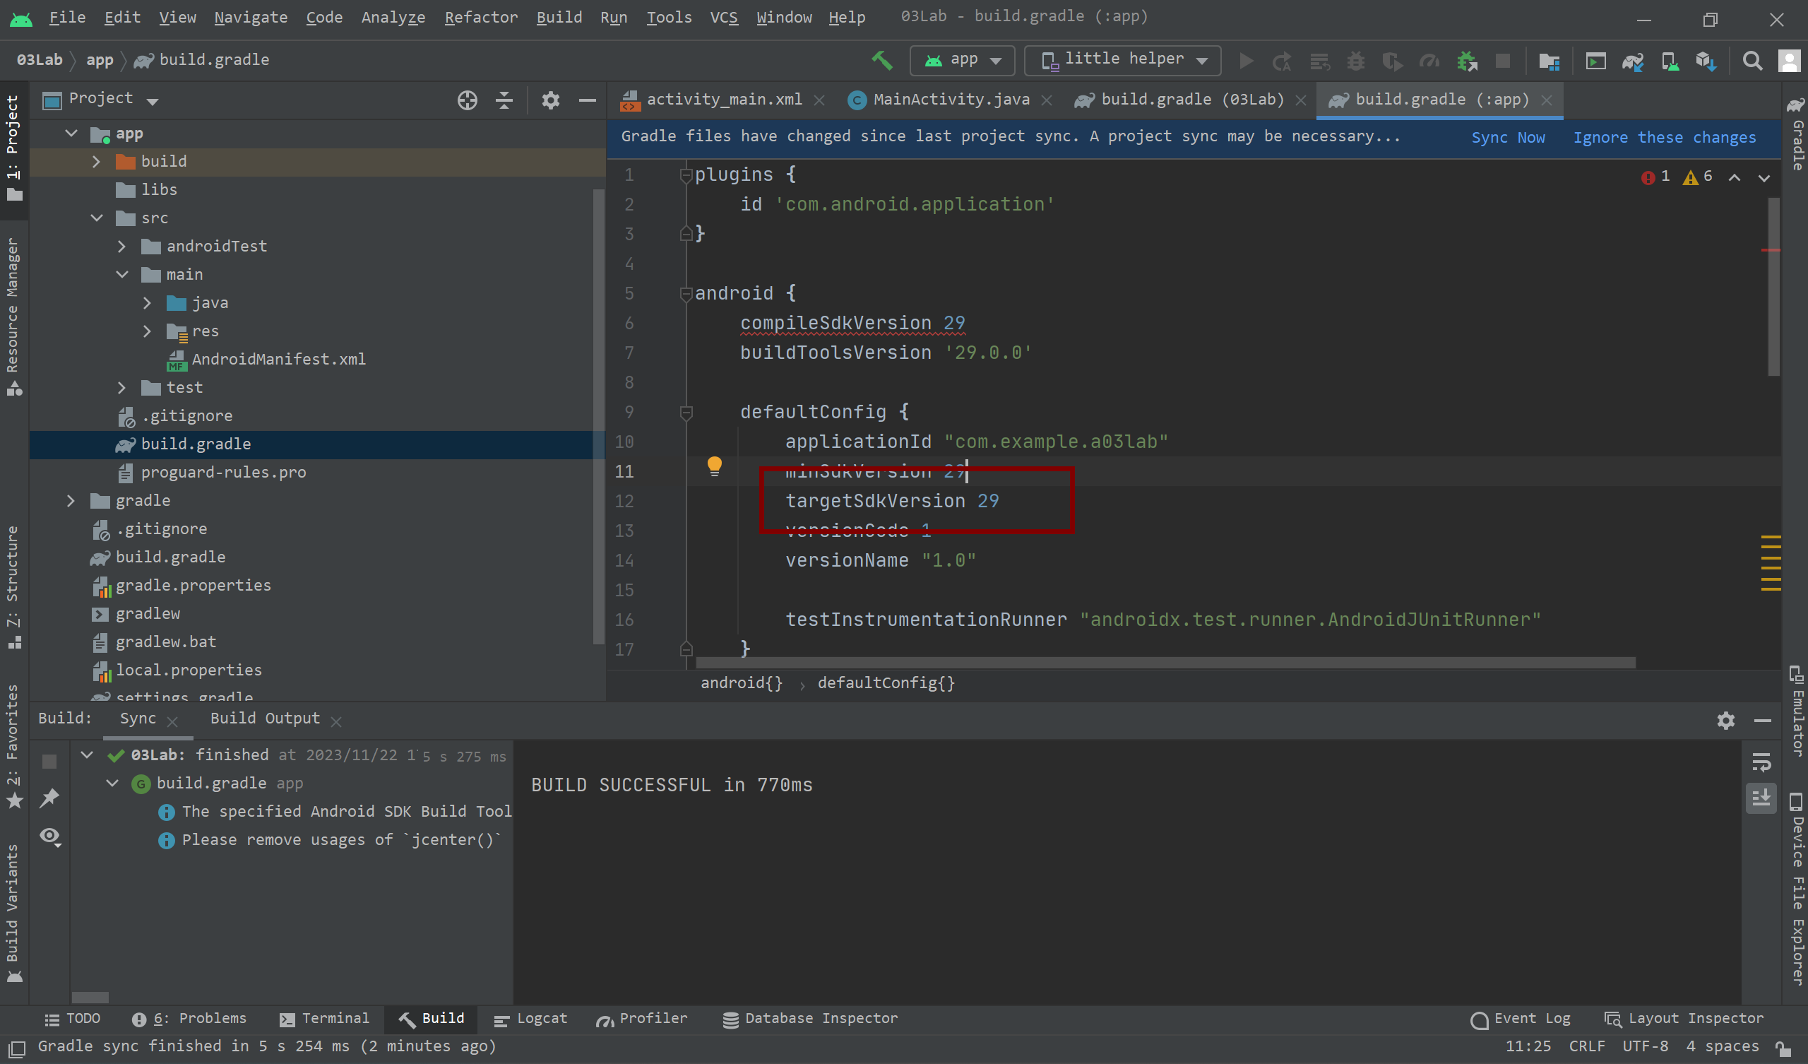The image size is (1808, 1064).
Task: Click the Sync Now link
Action: [1508, 138]
